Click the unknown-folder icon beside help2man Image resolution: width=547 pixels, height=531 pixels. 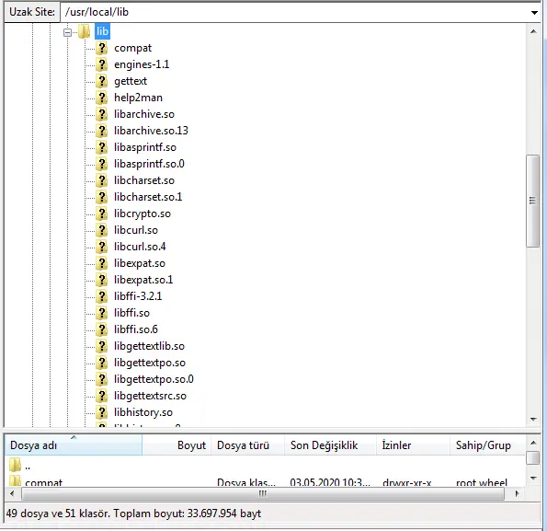pyautogui.click(x=101, y=98)
